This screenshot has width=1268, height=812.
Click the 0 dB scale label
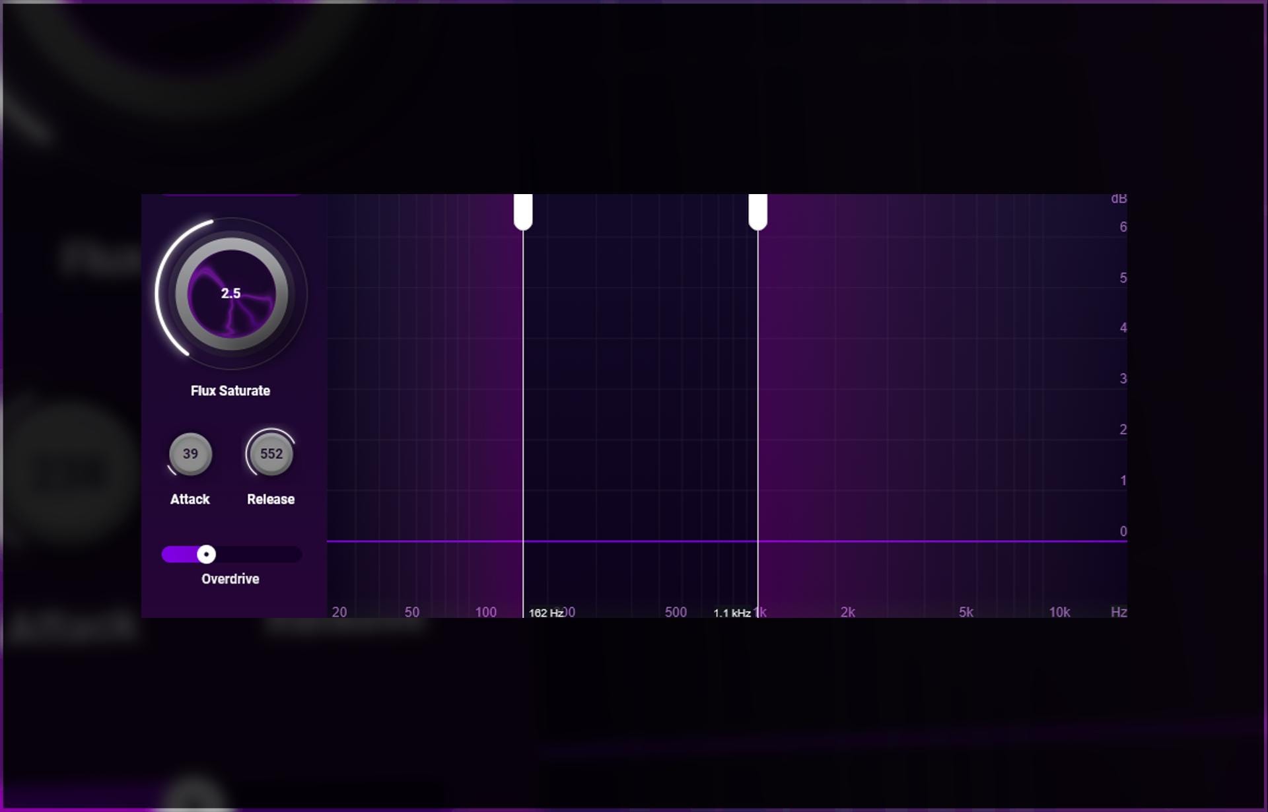coord(1123,531)
